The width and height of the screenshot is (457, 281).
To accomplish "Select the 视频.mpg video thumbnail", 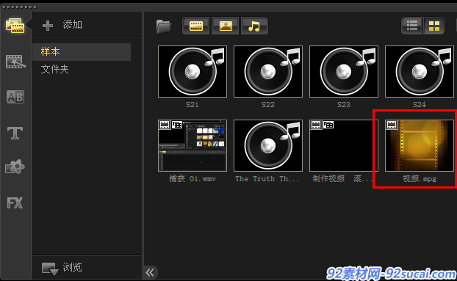I will coord(419,145).
